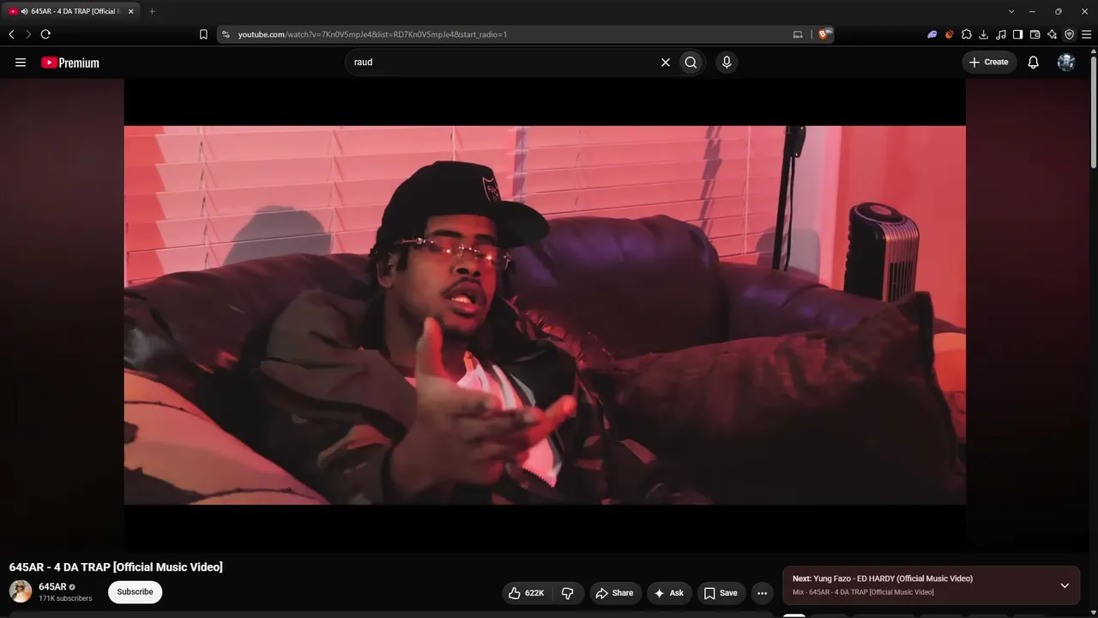Open the Brave VPN shield icon

click(x=1070, y=34)
